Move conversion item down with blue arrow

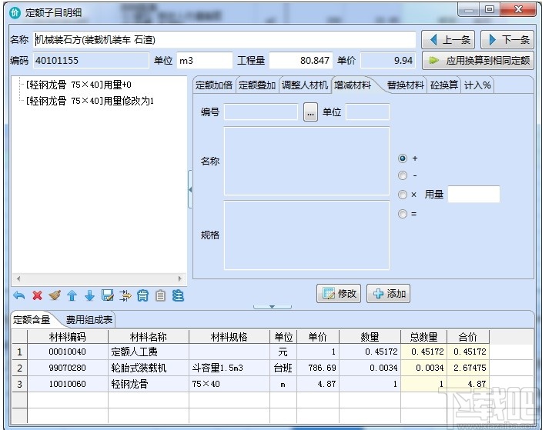[89, 295]
